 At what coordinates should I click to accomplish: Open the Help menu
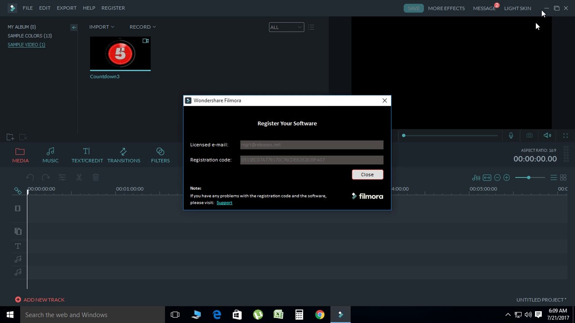pyautogui.click(x=89, y=8)
